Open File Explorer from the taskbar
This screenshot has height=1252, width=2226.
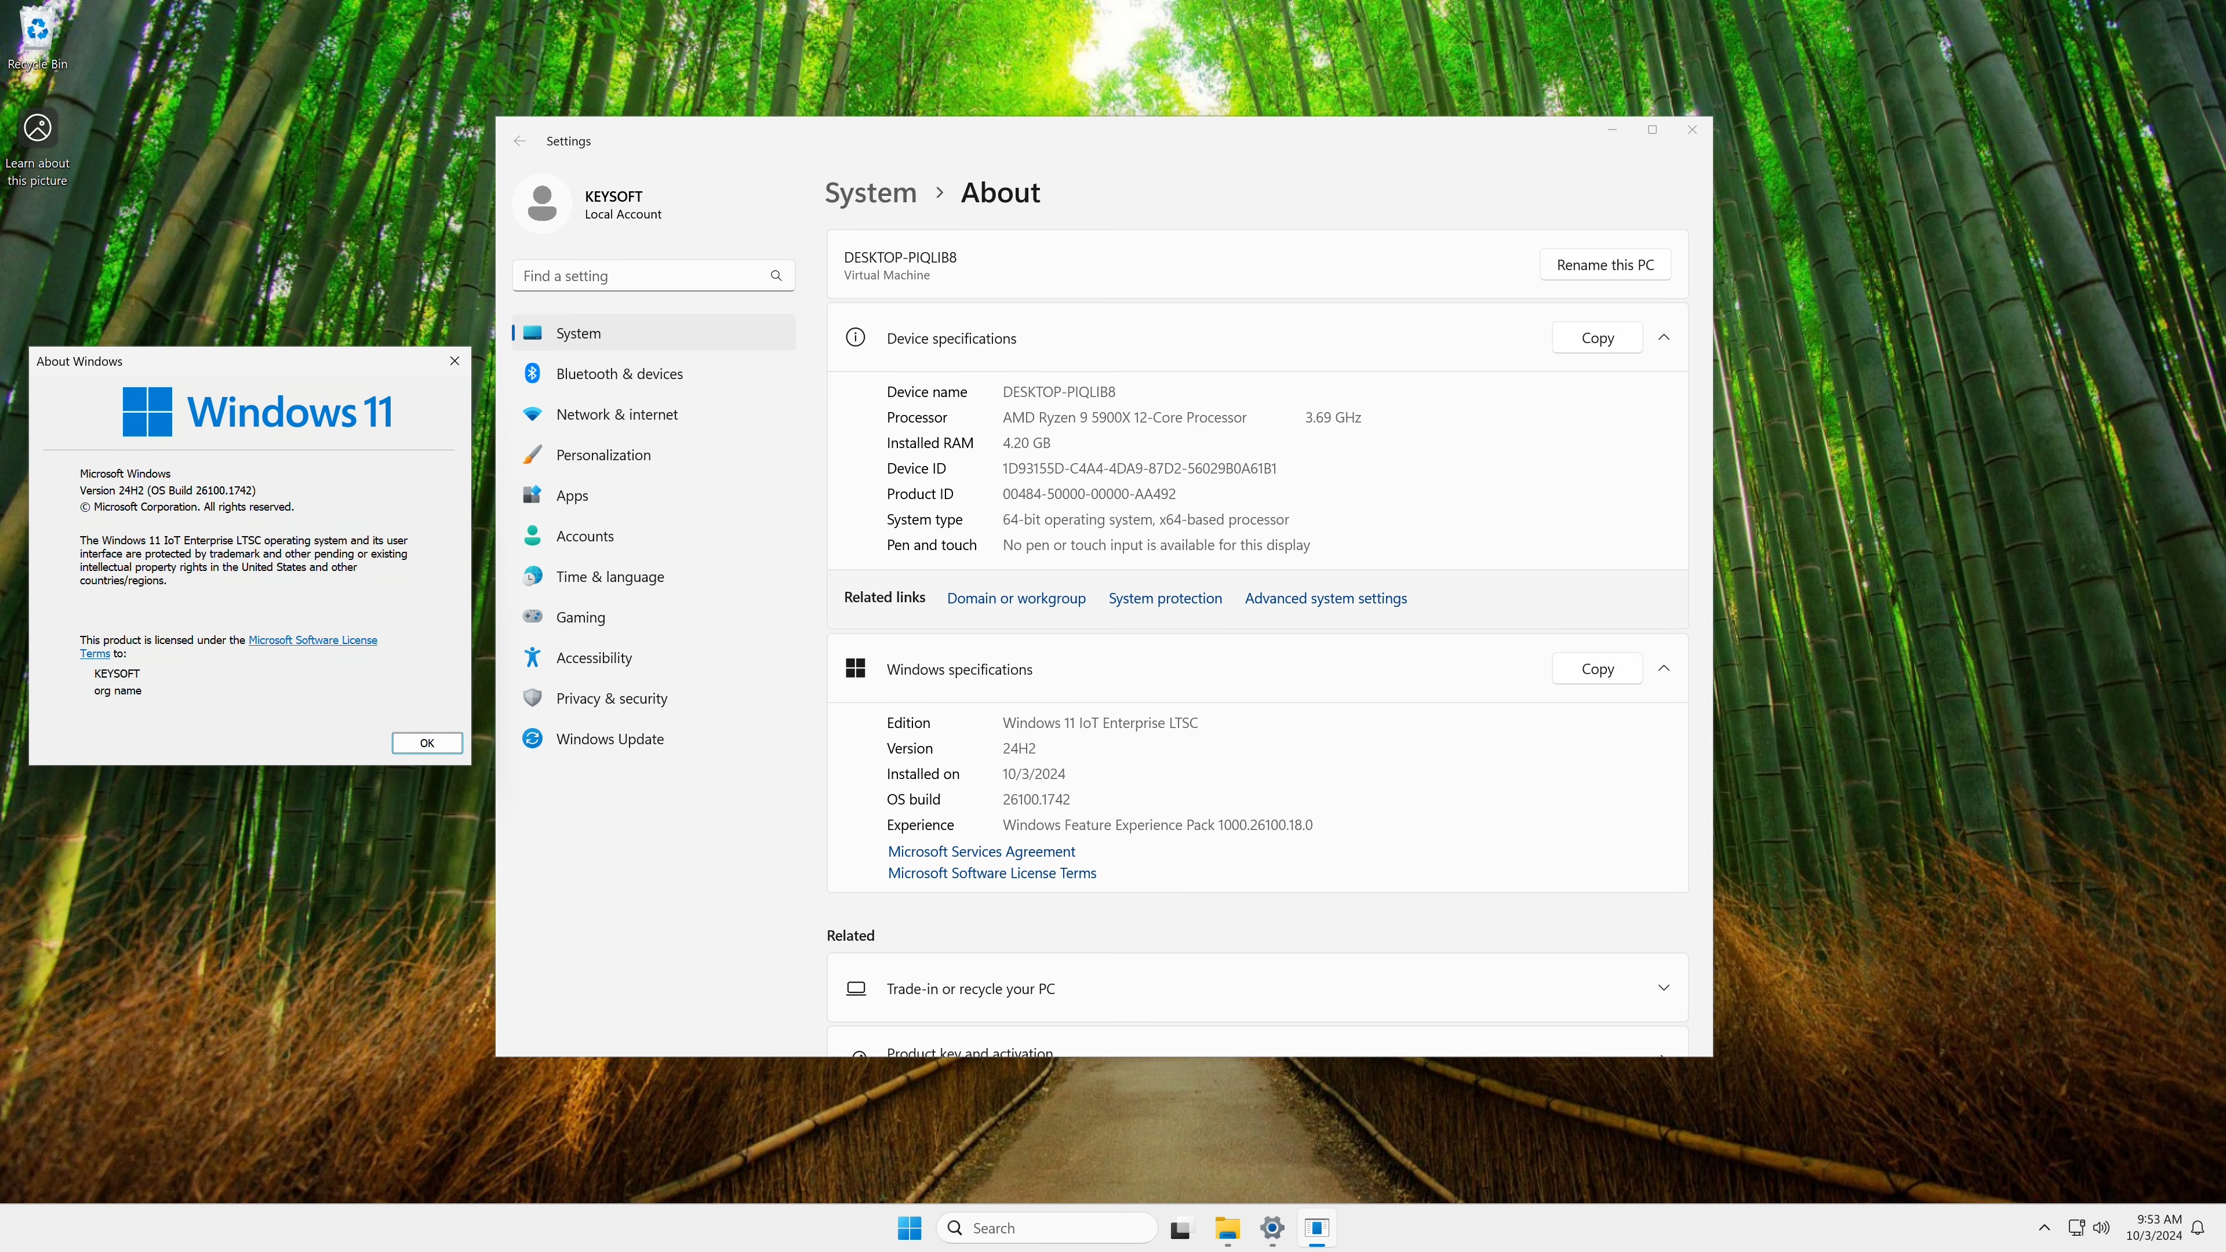coord(1227,1228)
